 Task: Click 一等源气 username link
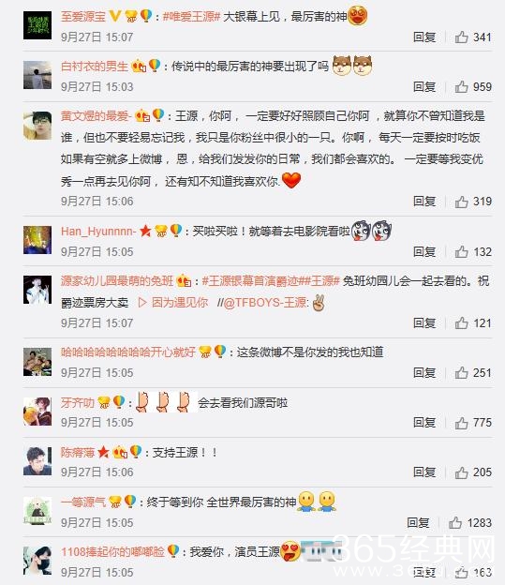click(x=83, y=502)
